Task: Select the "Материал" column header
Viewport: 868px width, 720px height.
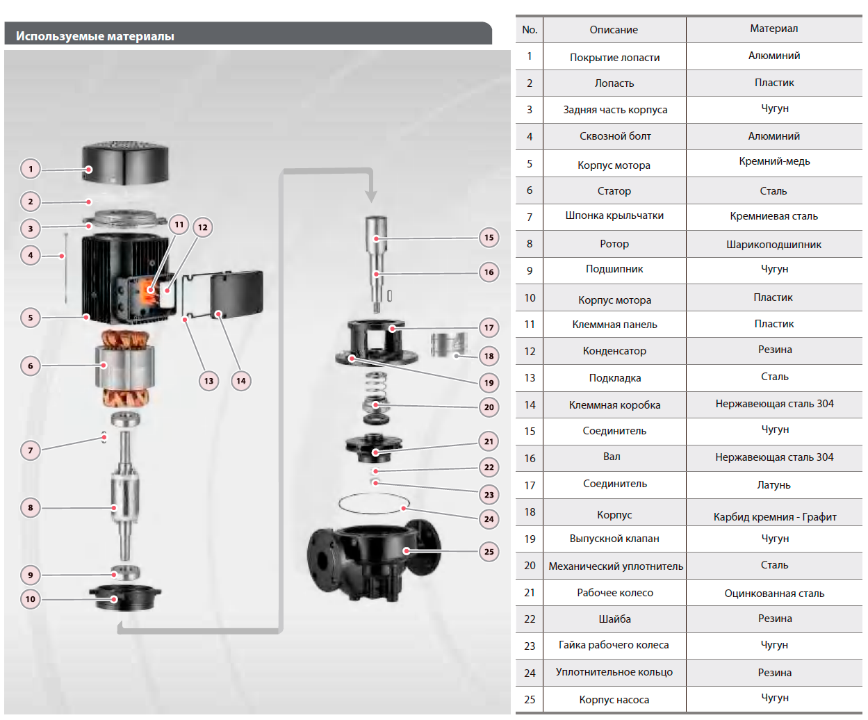Action: (x=773, y=28)
